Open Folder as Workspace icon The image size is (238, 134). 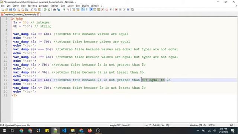click(107, 10)
